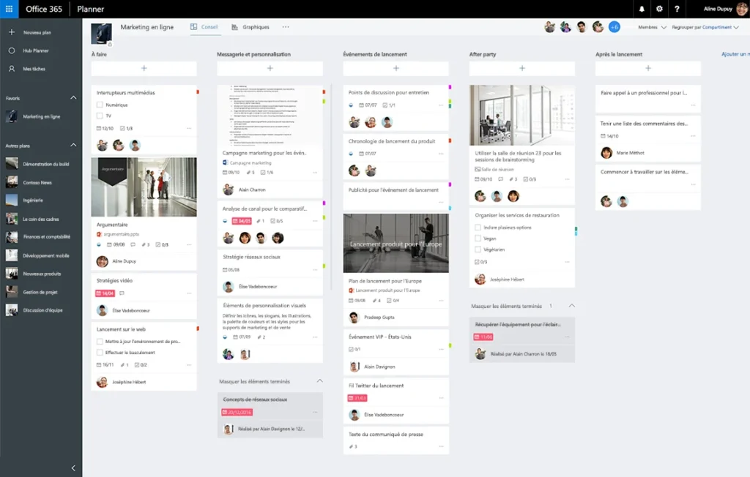Click Aline Dupuy profile avatar top right

pyautogui.click(x=741, y=9)
